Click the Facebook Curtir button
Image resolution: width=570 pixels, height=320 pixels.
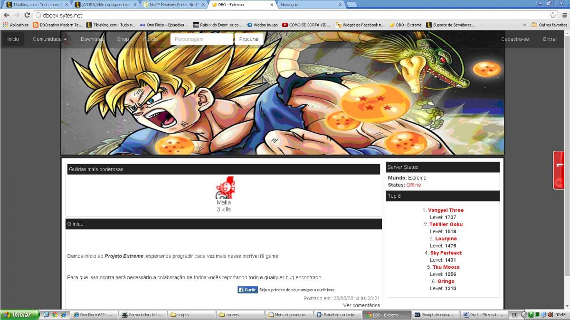tap(247, 290)
